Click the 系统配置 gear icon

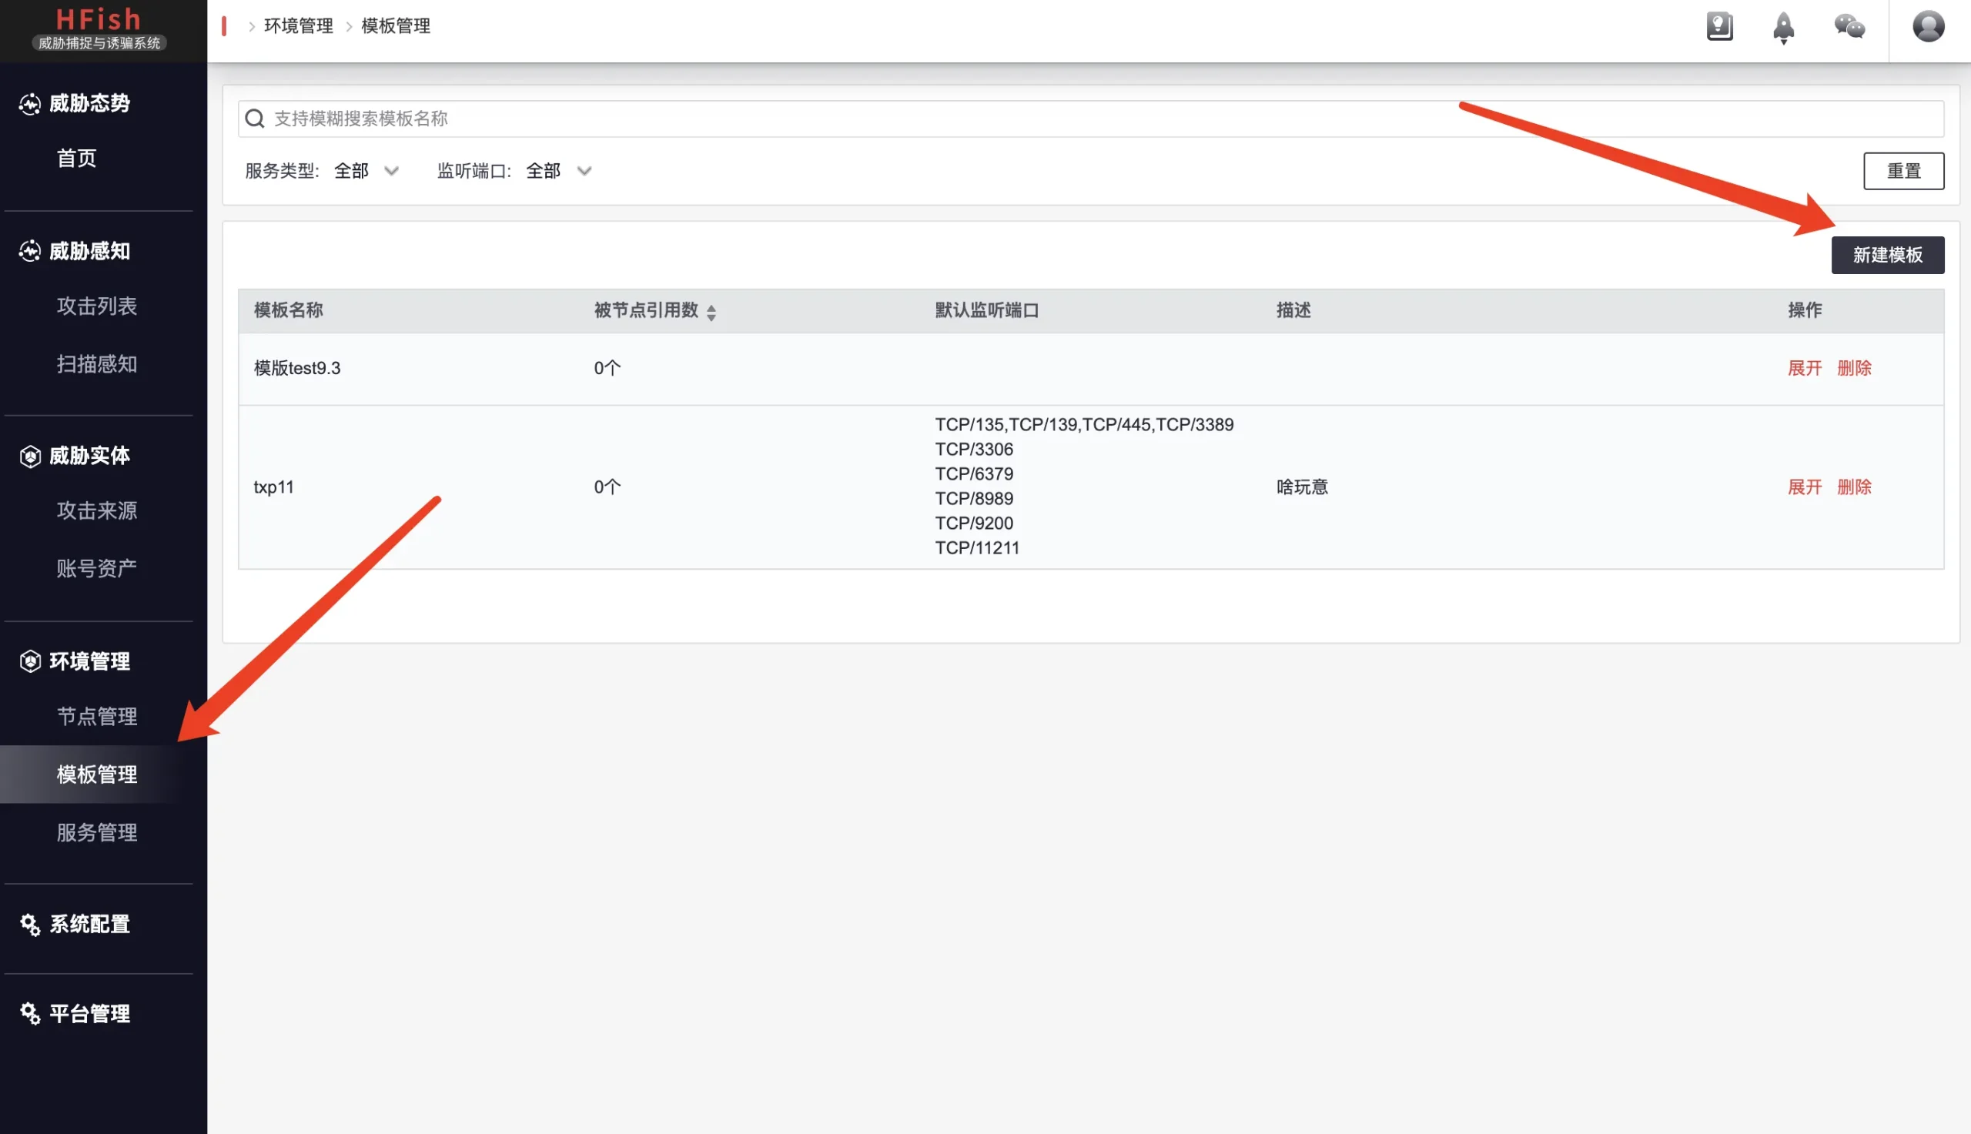coord(29,925)
